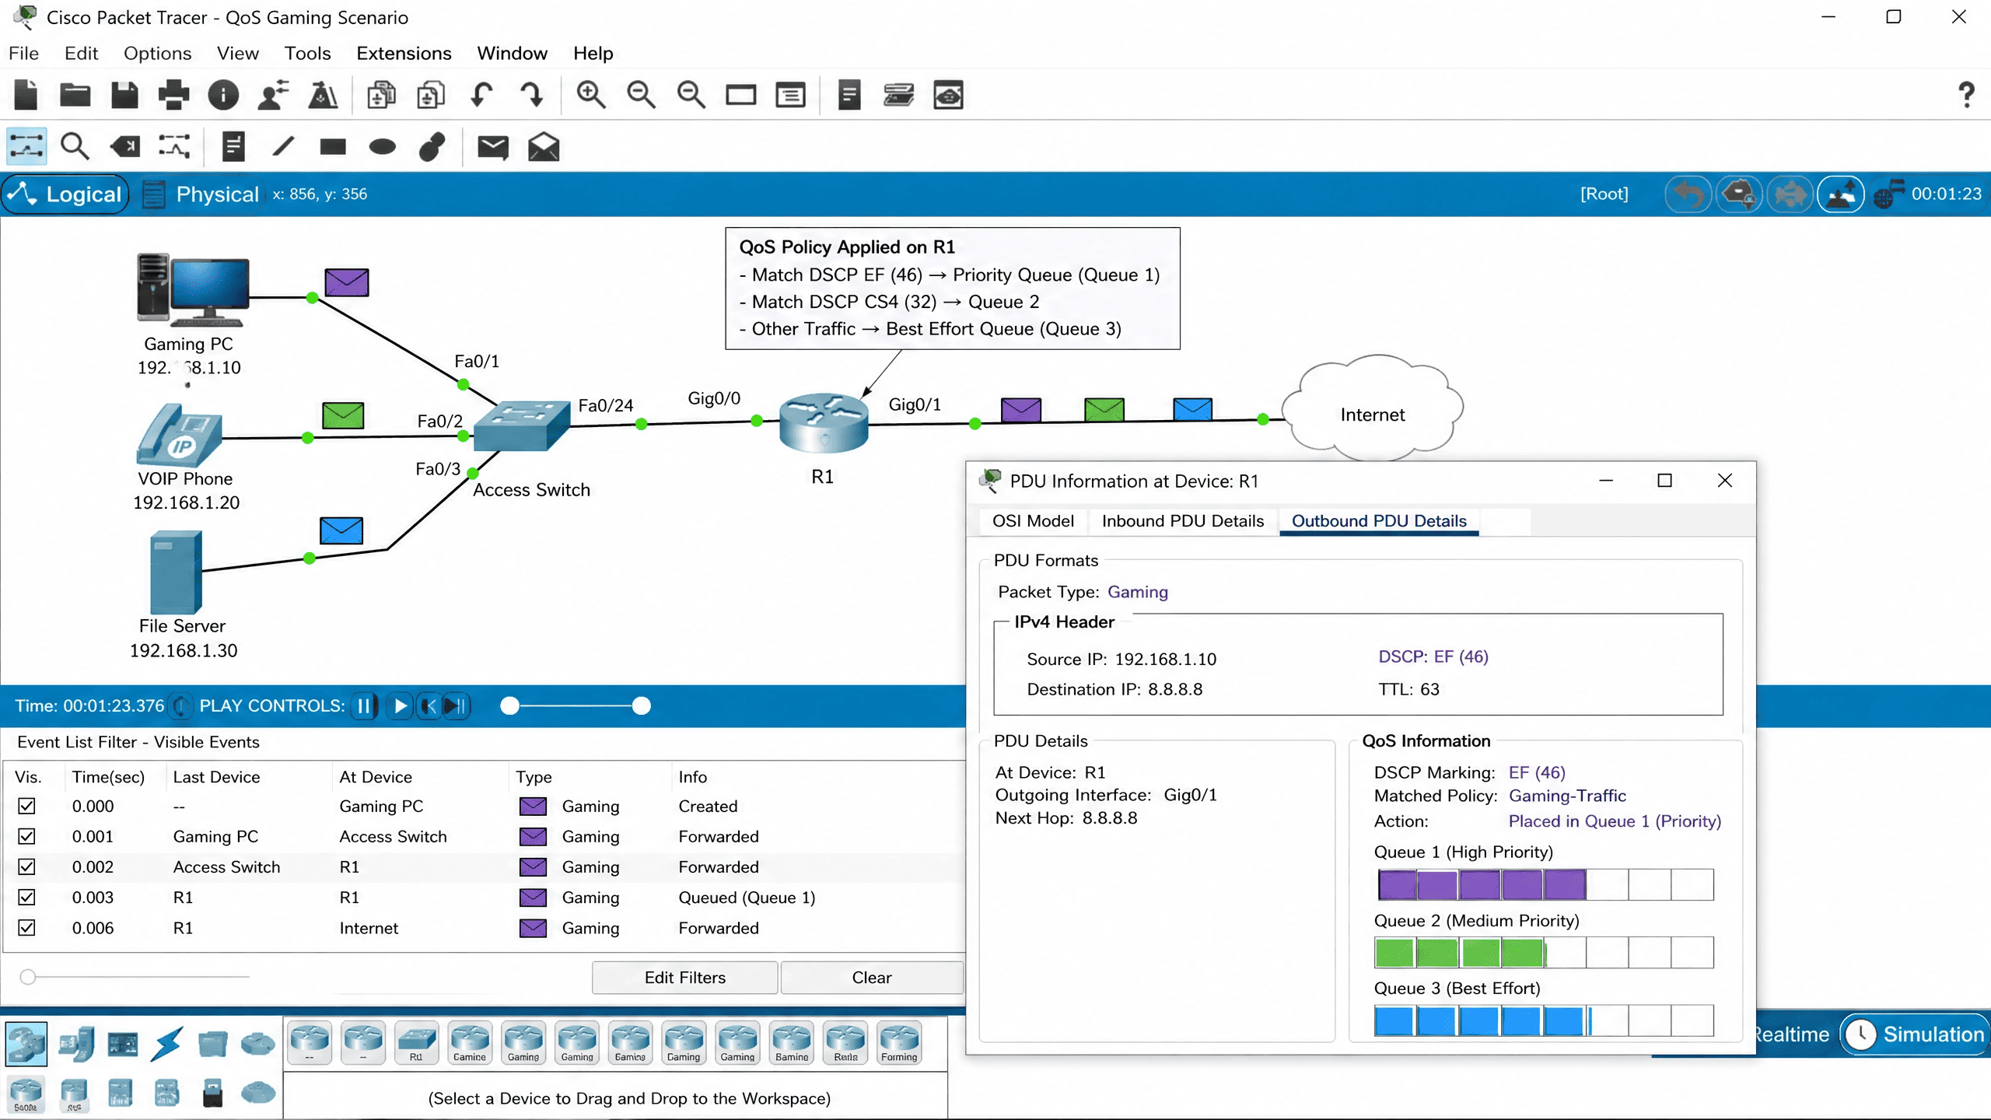
Task: Click the play speed slider's right handle
Action: pos(641,705)
